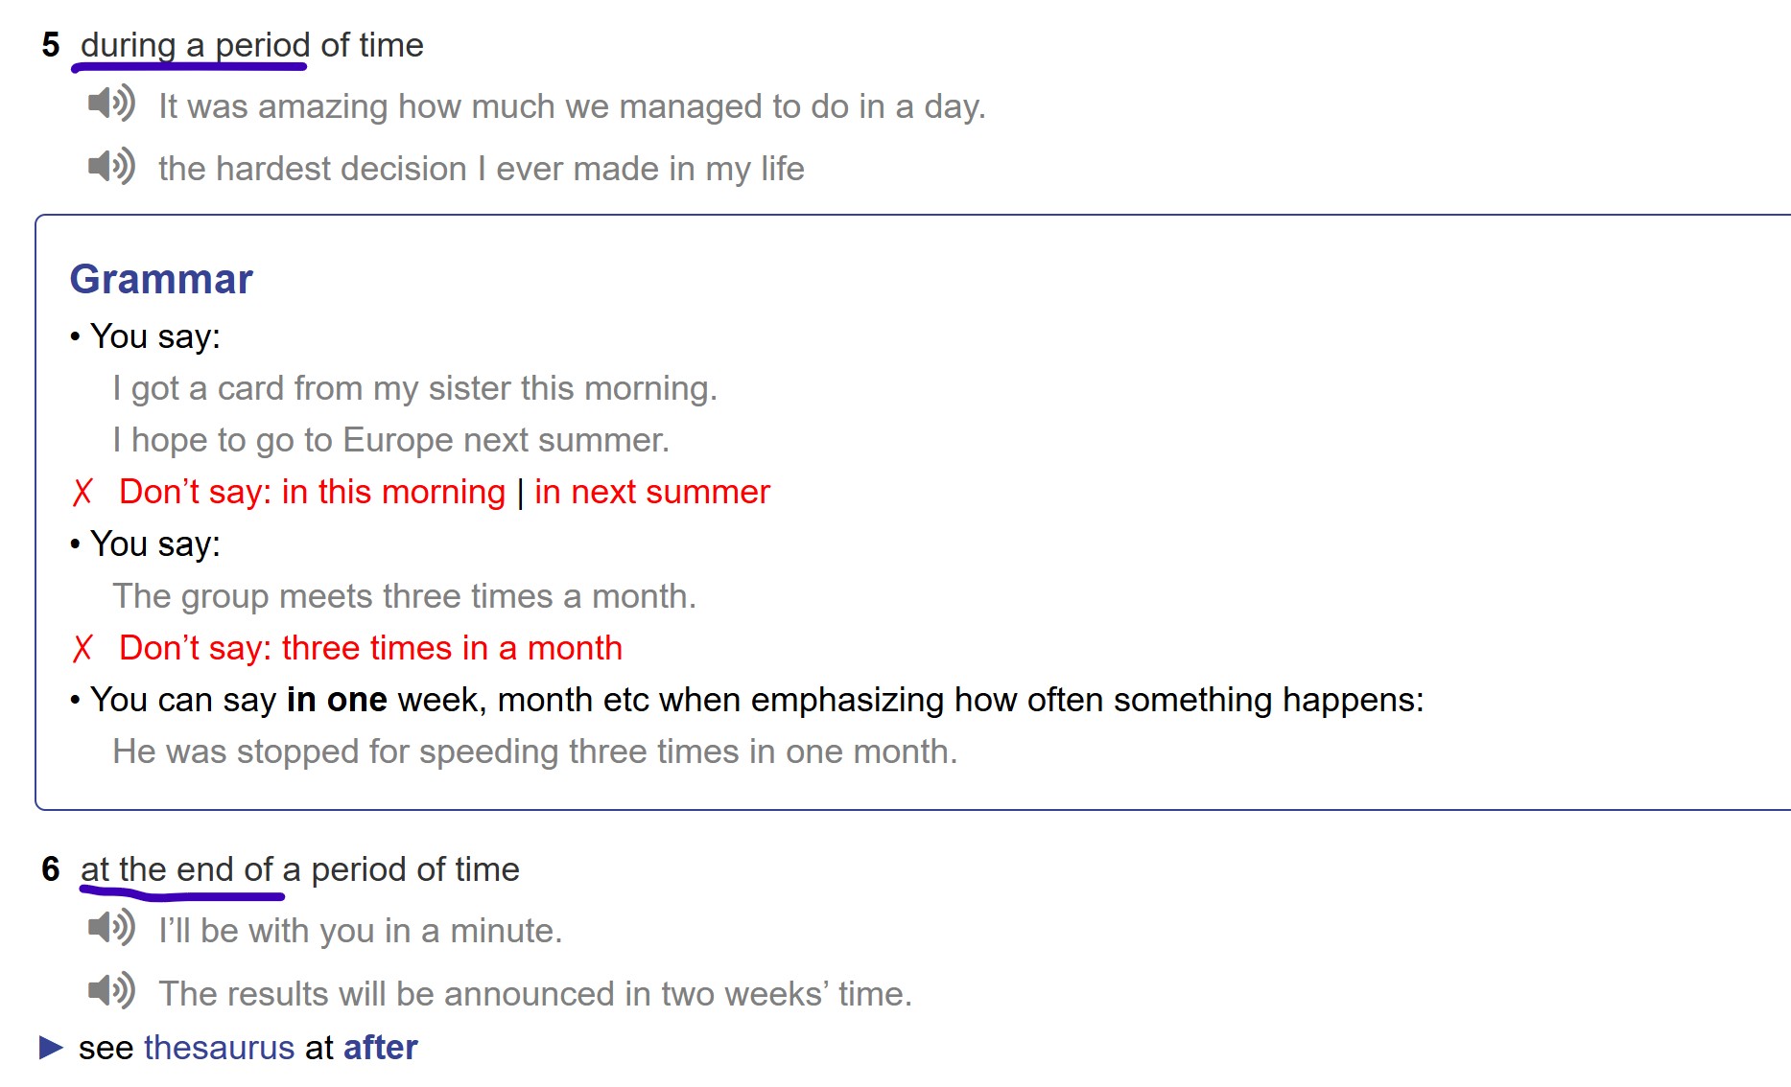Viewport: 1791px width, 1087px height.
Task: Click red text "in next summer"
Action: (652, 492)
